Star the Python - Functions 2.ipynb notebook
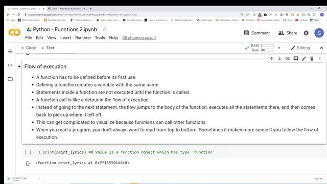Screen dimensions: 327x184 tap(105, 30)
